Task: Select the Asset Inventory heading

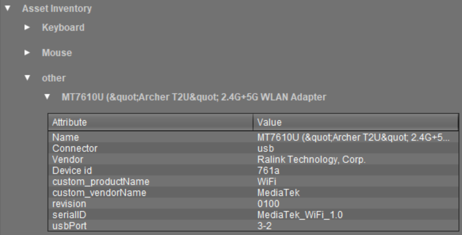Action: [x=56, y=9]
